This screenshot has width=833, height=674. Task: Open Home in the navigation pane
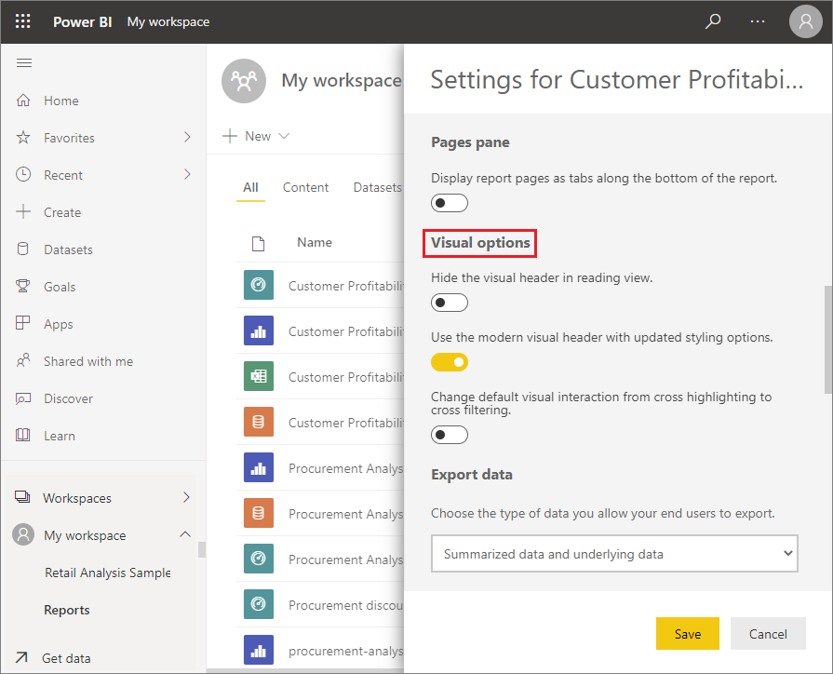(x=61, y=101)
